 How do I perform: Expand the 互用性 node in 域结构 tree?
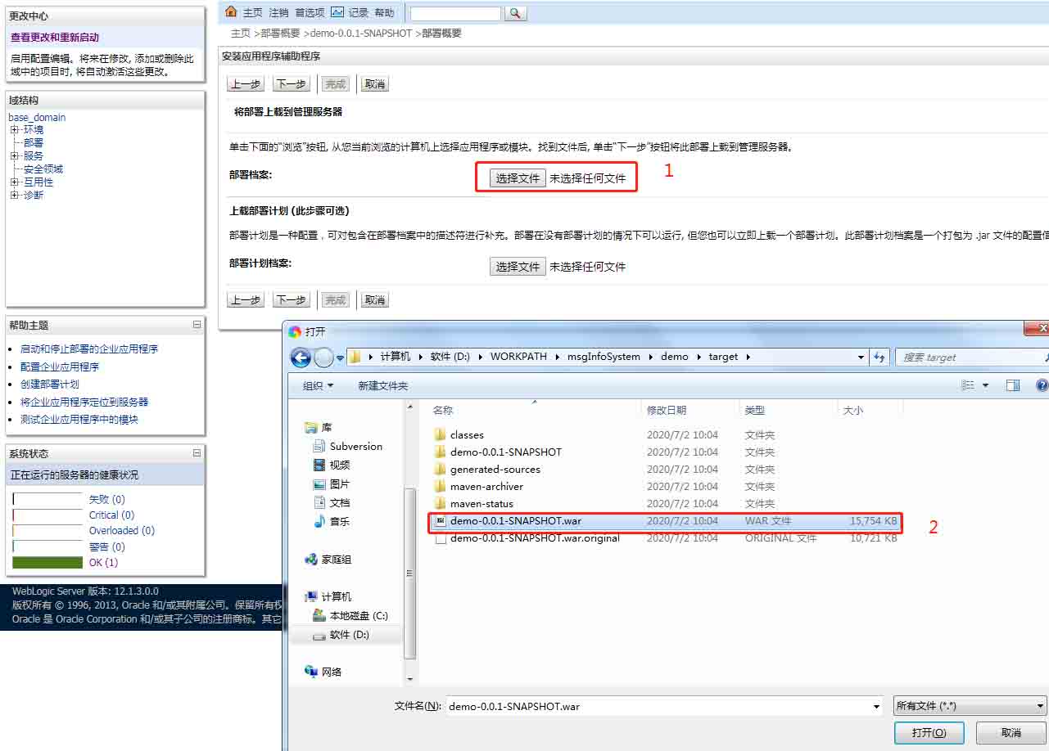pyautogui.click(x=14, y=182)
